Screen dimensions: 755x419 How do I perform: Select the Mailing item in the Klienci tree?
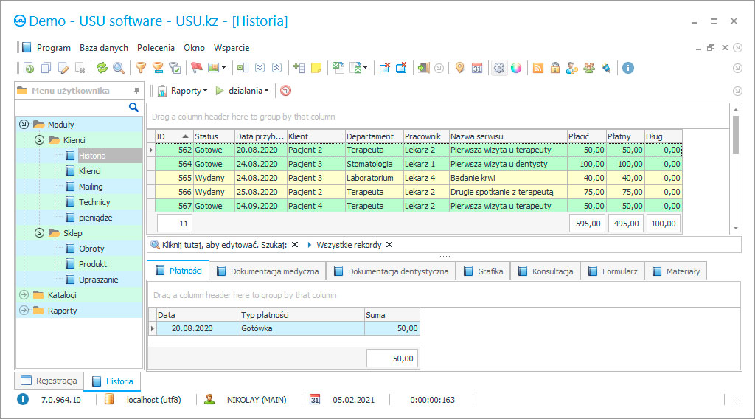pos(91,187)
